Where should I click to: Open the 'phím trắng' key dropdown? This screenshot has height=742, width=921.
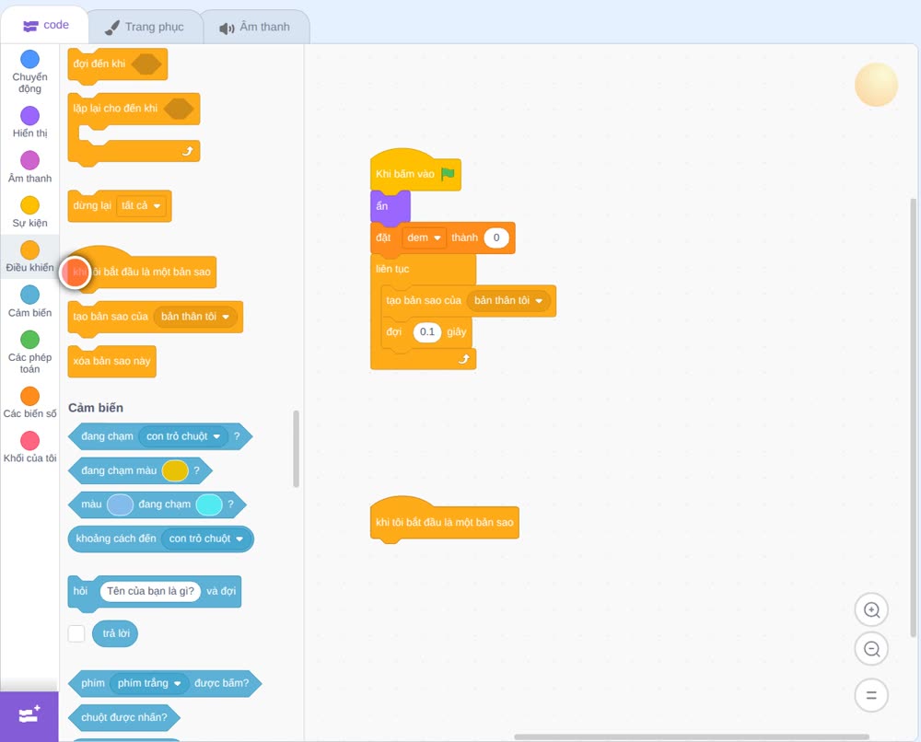point(149,683)
